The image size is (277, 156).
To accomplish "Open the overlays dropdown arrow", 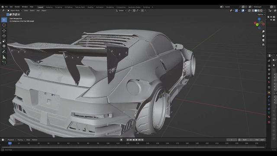I will [x=245, y=10].
